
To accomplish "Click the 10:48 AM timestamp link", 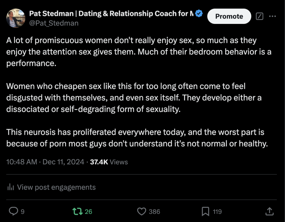I will click(x=22, y=162).
